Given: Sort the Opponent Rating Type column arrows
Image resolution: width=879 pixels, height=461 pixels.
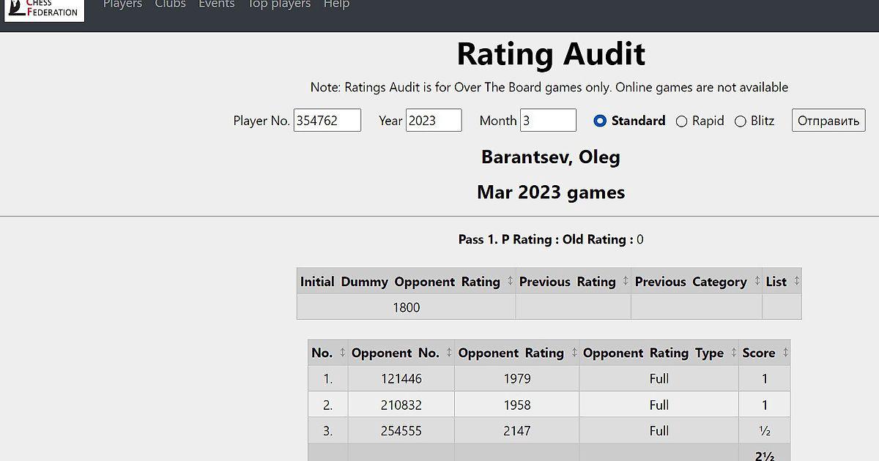Looking at the screenshot, I should click(733, 353).
